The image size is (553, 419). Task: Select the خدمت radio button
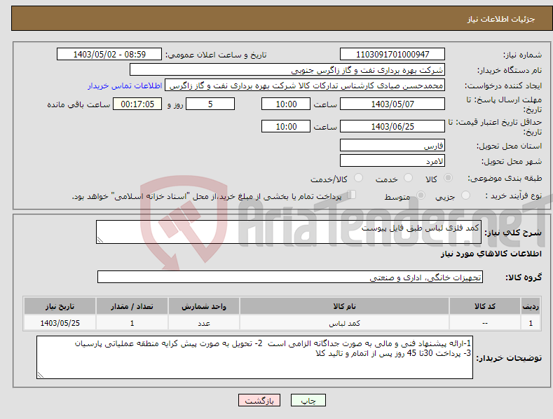pyautogui.click(x=408, y=178)
